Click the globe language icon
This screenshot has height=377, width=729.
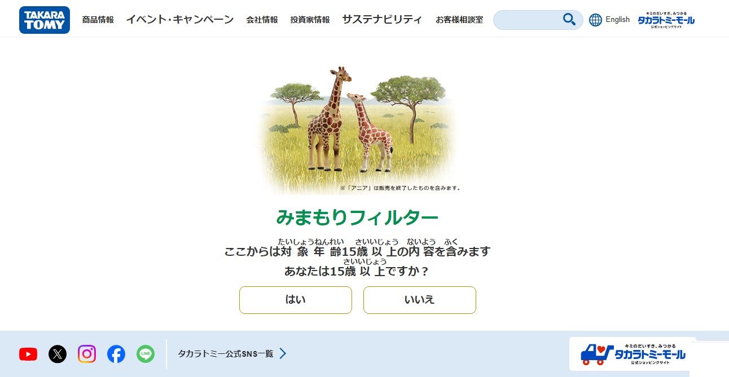595,20
